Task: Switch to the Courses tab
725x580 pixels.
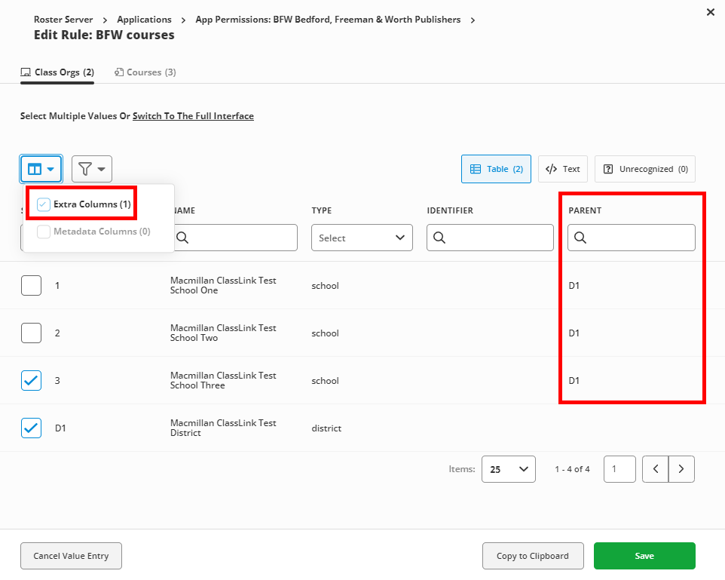Action: pyautogui.click(x=145, y=72)
